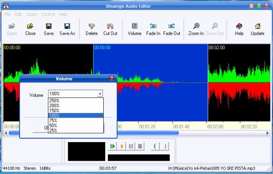Screen dimensions: 273x174
Task: Select 50% in volume list
Action: point(76,125)
